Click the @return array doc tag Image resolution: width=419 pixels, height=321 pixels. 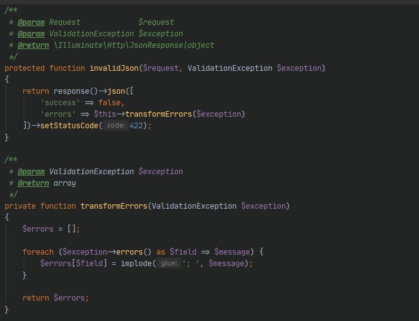(47, 183)
